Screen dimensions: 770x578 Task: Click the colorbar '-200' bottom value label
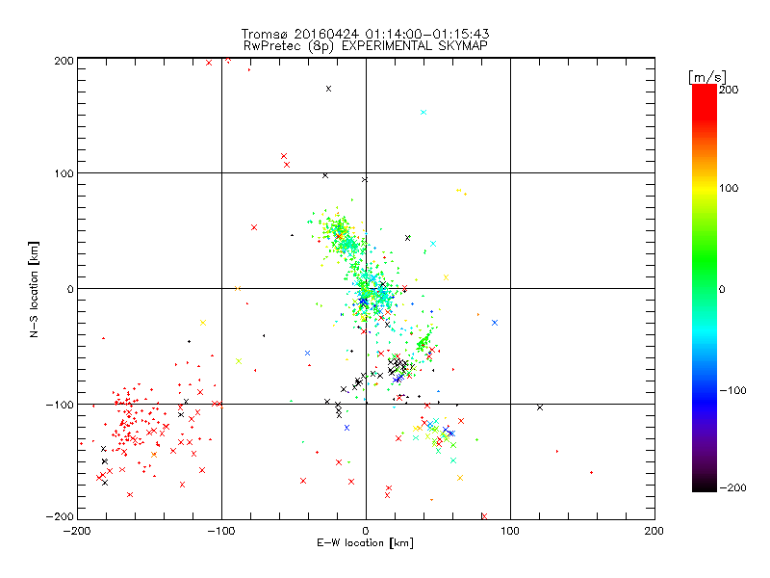coord(732,487)
